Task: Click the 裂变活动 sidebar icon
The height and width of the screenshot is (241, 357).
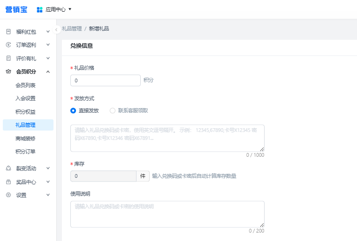Action: tap(8, 168)
